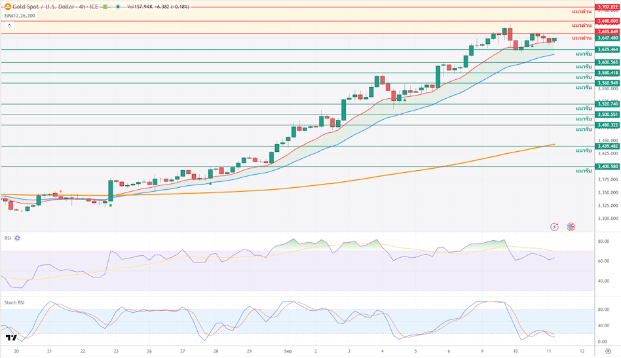The height and width of the screenshot is (358, 621).
Task: Select the Stoch RSI indicator label
Action: 14,302
